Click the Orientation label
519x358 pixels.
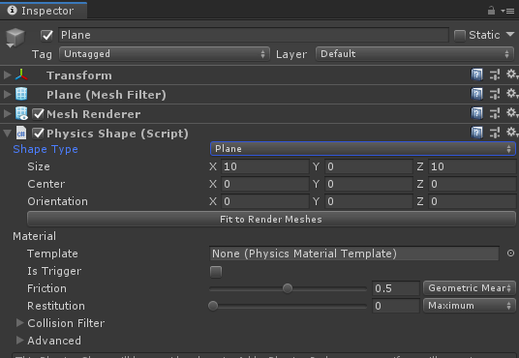[57, 201]
